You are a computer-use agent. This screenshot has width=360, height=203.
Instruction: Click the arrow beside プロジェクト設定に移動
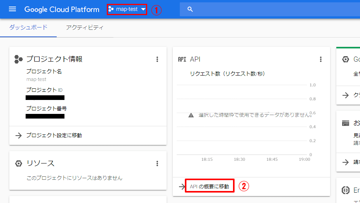click(19, 135)
